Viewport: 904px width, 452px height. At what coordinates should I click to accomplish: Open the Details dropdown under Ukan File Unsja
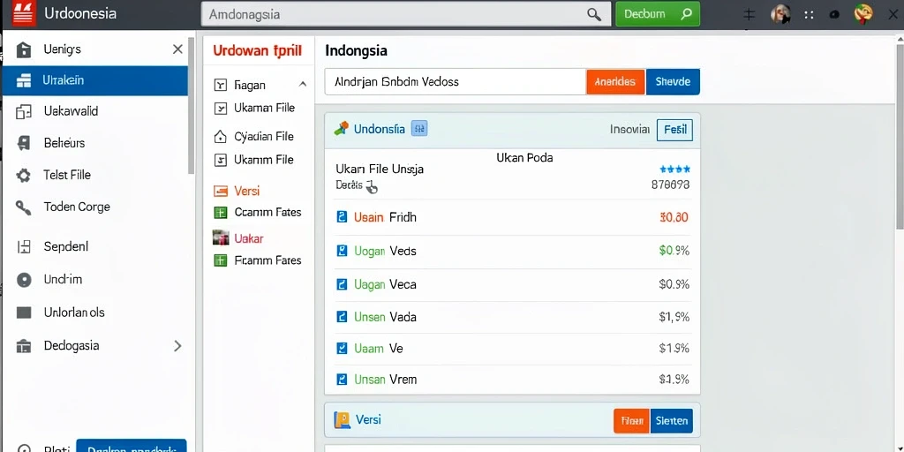tap(357, 185)
